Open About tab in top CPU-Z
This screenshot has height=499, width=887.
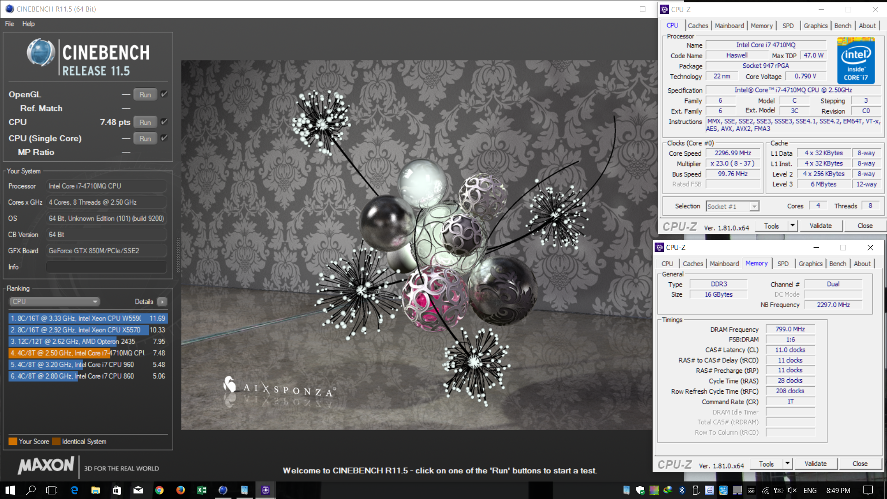pos(867,26)
